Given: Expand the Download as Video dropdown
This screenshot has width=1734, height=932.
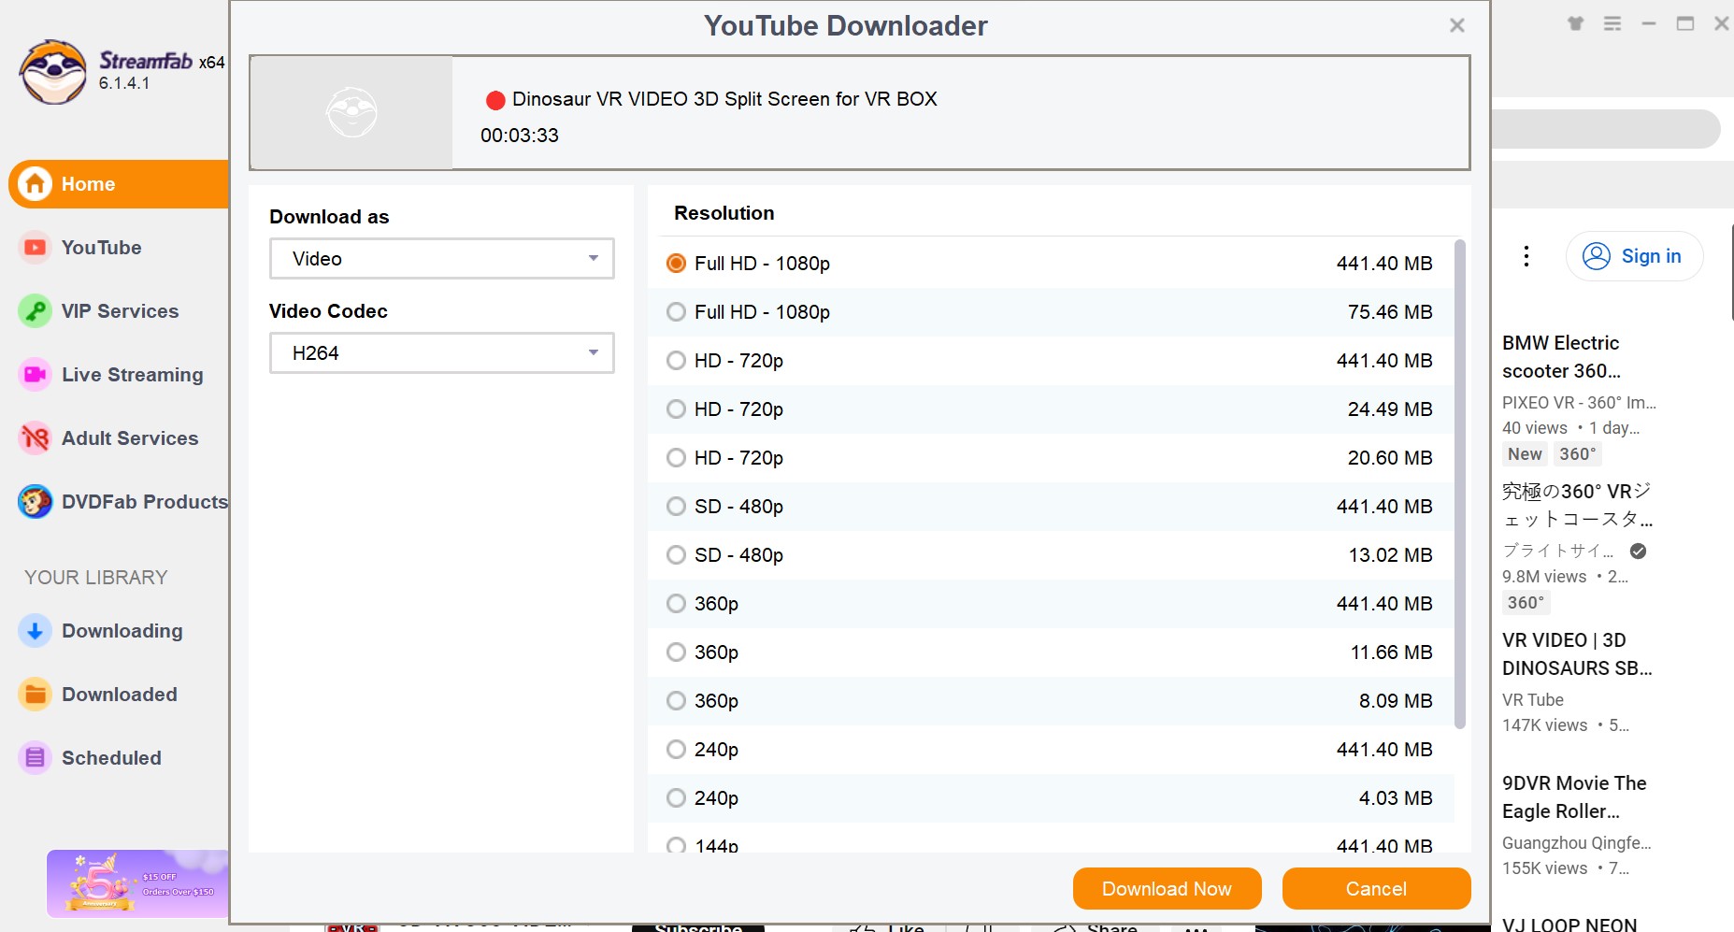Looking at the screenshot, I should coord(441,259).
